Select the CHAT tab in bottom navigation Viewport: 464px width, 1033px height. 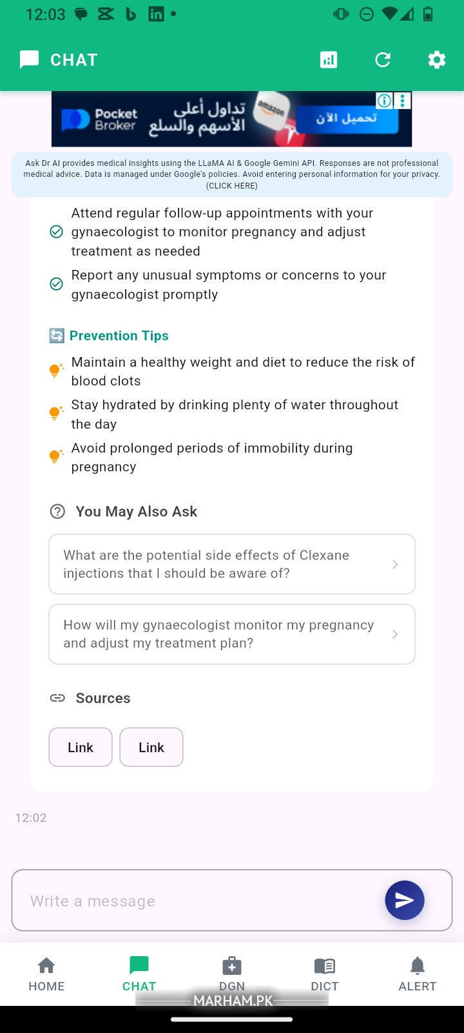[139, 974]
